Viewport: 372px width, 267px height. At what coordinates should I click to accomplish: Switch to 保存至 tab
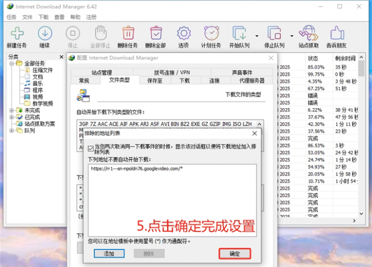coord(155,80)
